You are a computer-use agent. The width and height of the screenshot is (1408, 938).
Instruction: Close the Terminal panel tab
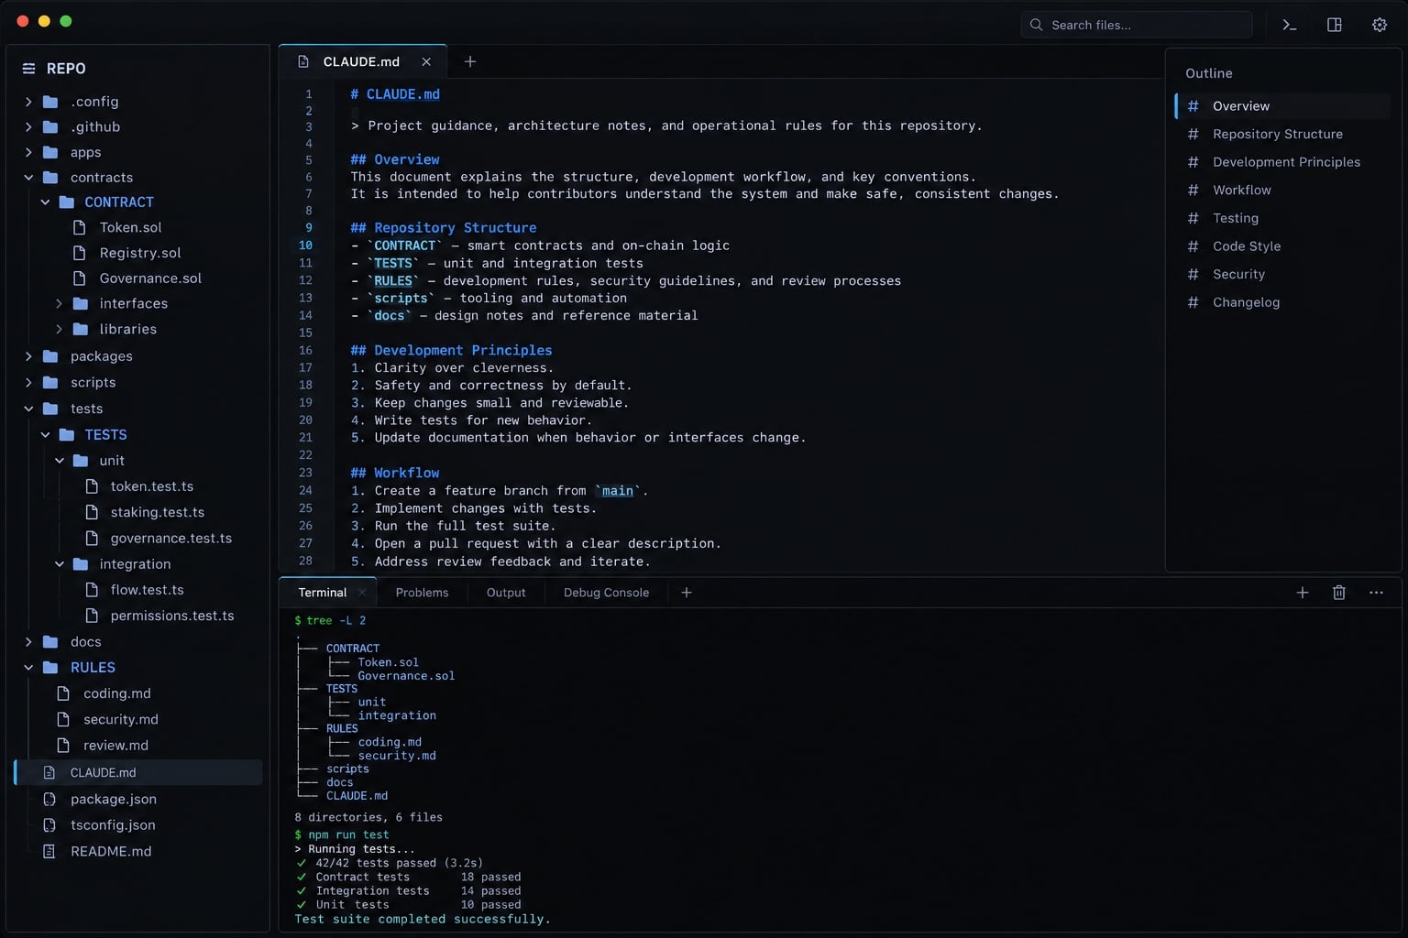pos(362,593)
